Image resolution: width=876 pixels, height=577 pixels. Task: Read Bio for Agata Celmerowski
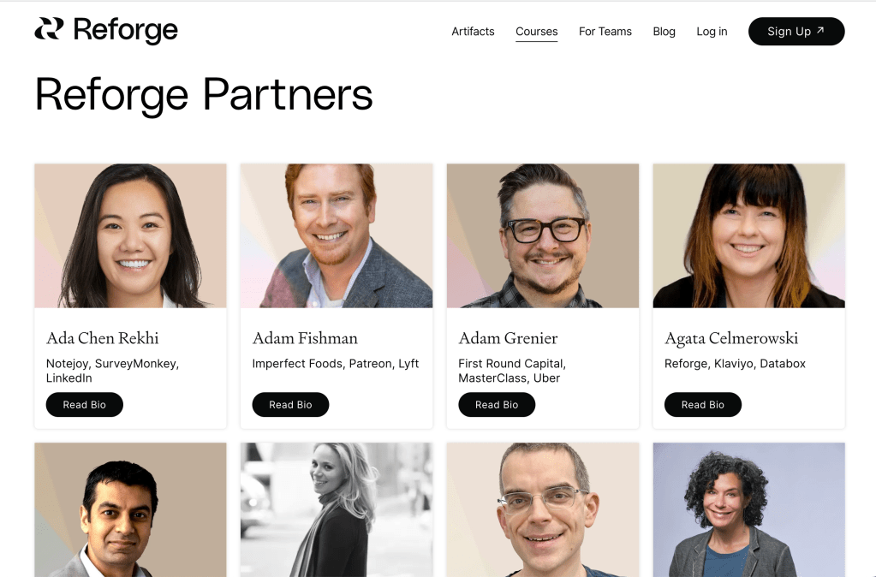pos(703,405)
